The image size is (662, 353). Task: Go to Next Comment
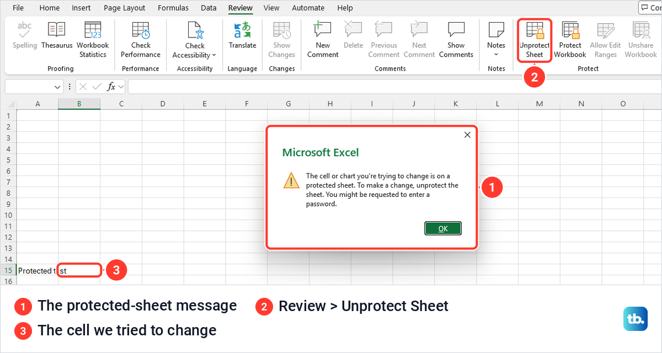pyautogui.click(x=419, y=40)
